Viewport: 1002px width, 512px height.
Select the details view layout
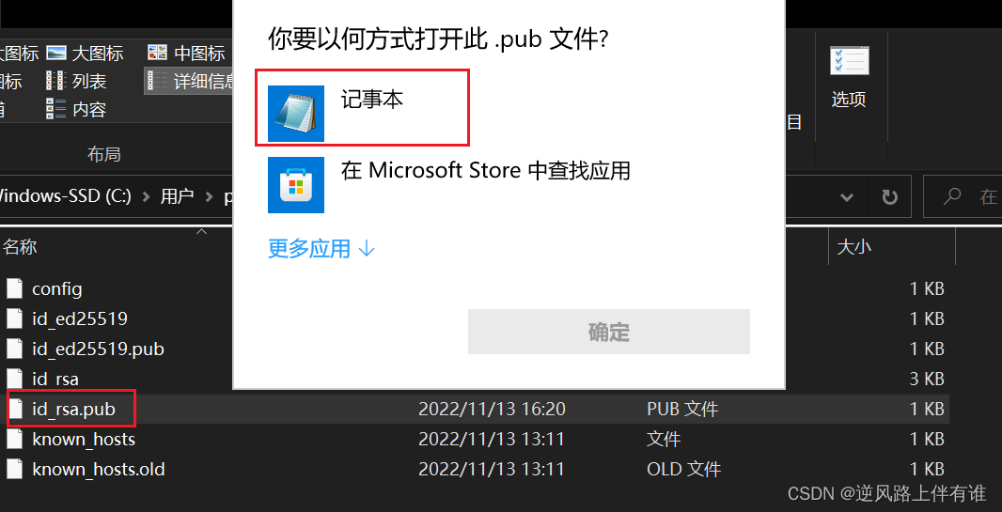pos(189,81)
